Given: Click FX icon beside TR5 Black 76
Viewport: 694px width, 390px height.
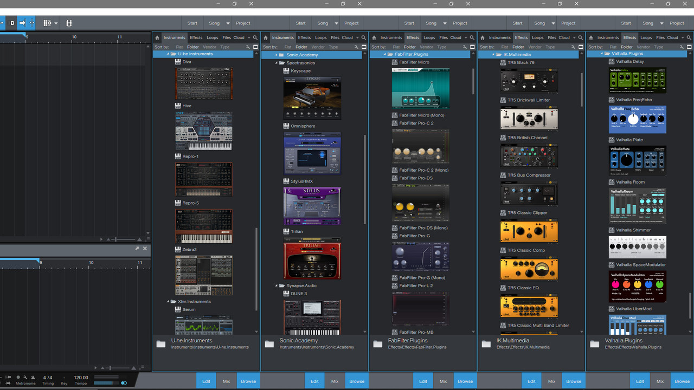Looking at the screenshot, I should tap(503, 62).
